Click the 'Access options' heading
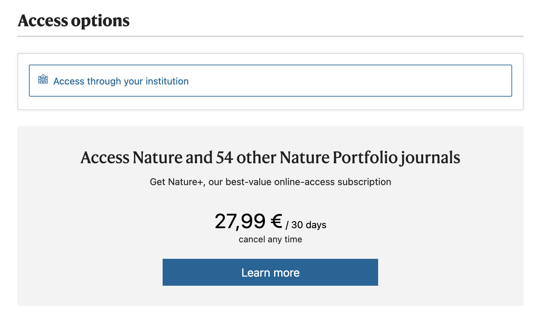The image size is (534, 315). (73, 21)
